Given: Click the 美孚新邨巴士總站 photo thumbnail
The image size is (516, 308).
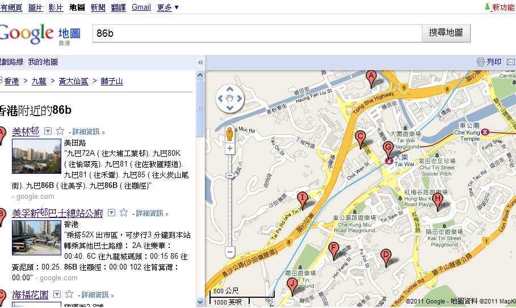Looking at the screenshot, I should (36, 238).
